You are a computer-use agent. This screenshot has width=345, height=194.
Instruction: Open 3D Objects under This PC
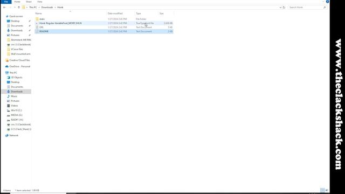pyautogui.click(x=17, y=78)
